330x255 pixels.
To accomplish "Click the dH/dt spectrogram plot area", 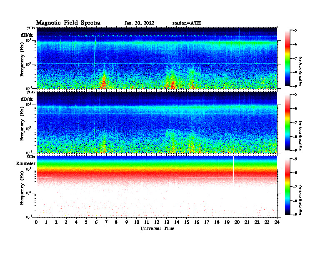I will click(157, 58).
